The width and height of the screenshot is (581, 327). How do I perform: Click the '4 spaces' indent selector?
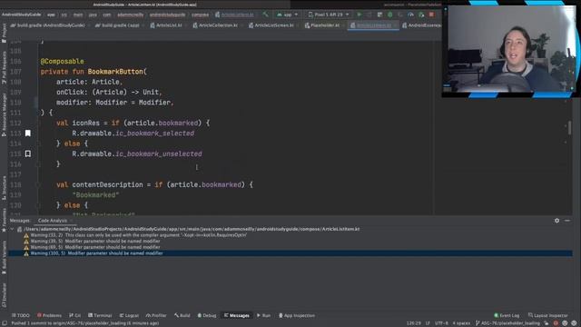[x=461, y=323]
